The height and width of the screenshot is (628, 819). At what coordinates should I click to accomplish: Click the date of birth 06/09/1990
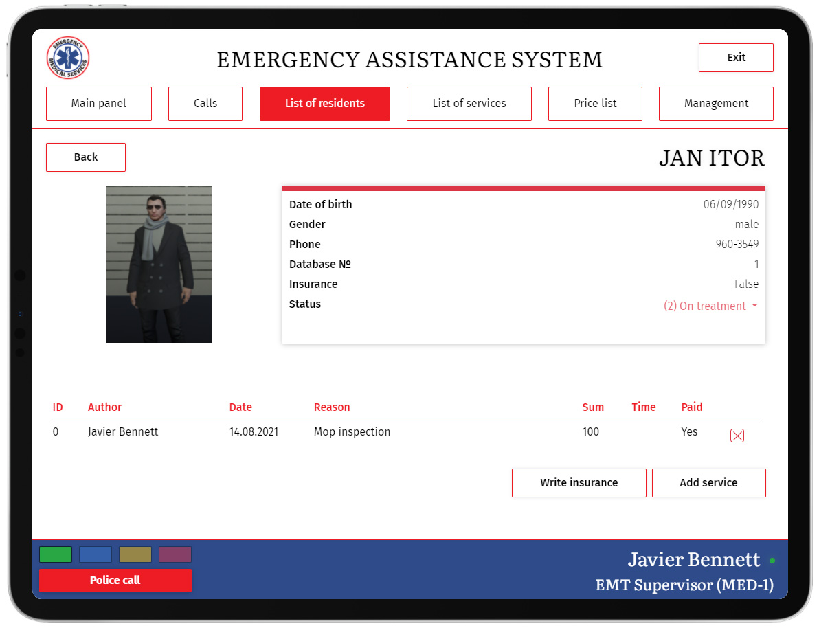(731, 204)
